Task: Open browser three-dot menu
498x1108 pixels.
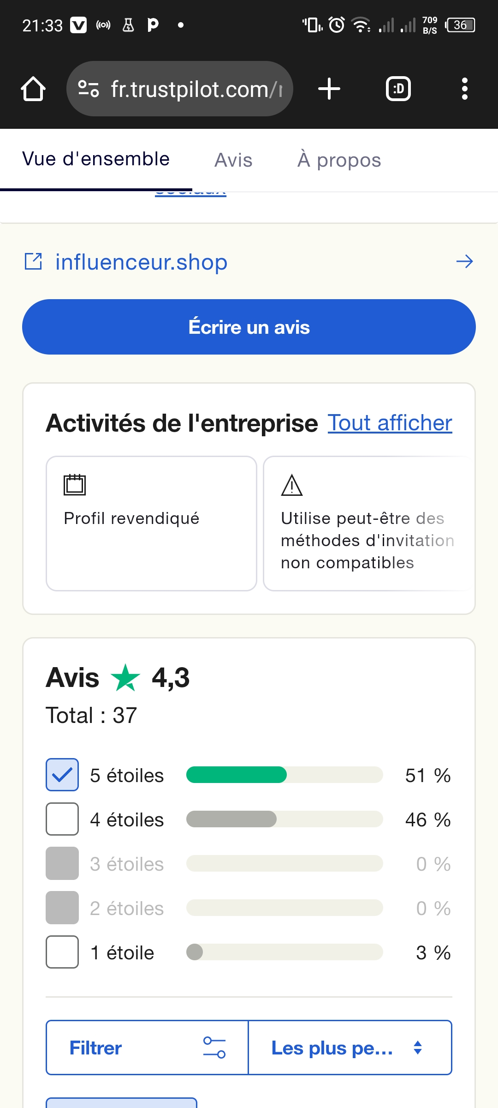Action: [464, 89]
